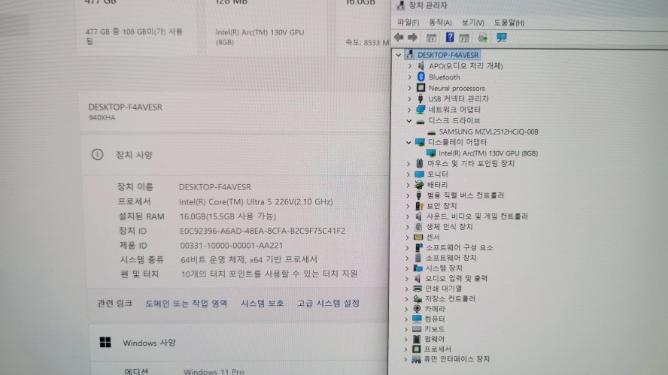The width and height of the screenshot is (668, 375).
Task: Select the 시스템 장치 icon
Action: 418,268
